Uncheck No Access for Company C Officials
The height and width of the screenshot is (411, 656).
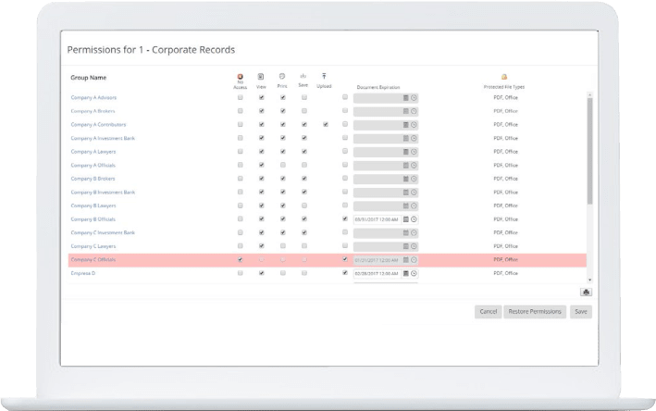[x=241, y=259]
